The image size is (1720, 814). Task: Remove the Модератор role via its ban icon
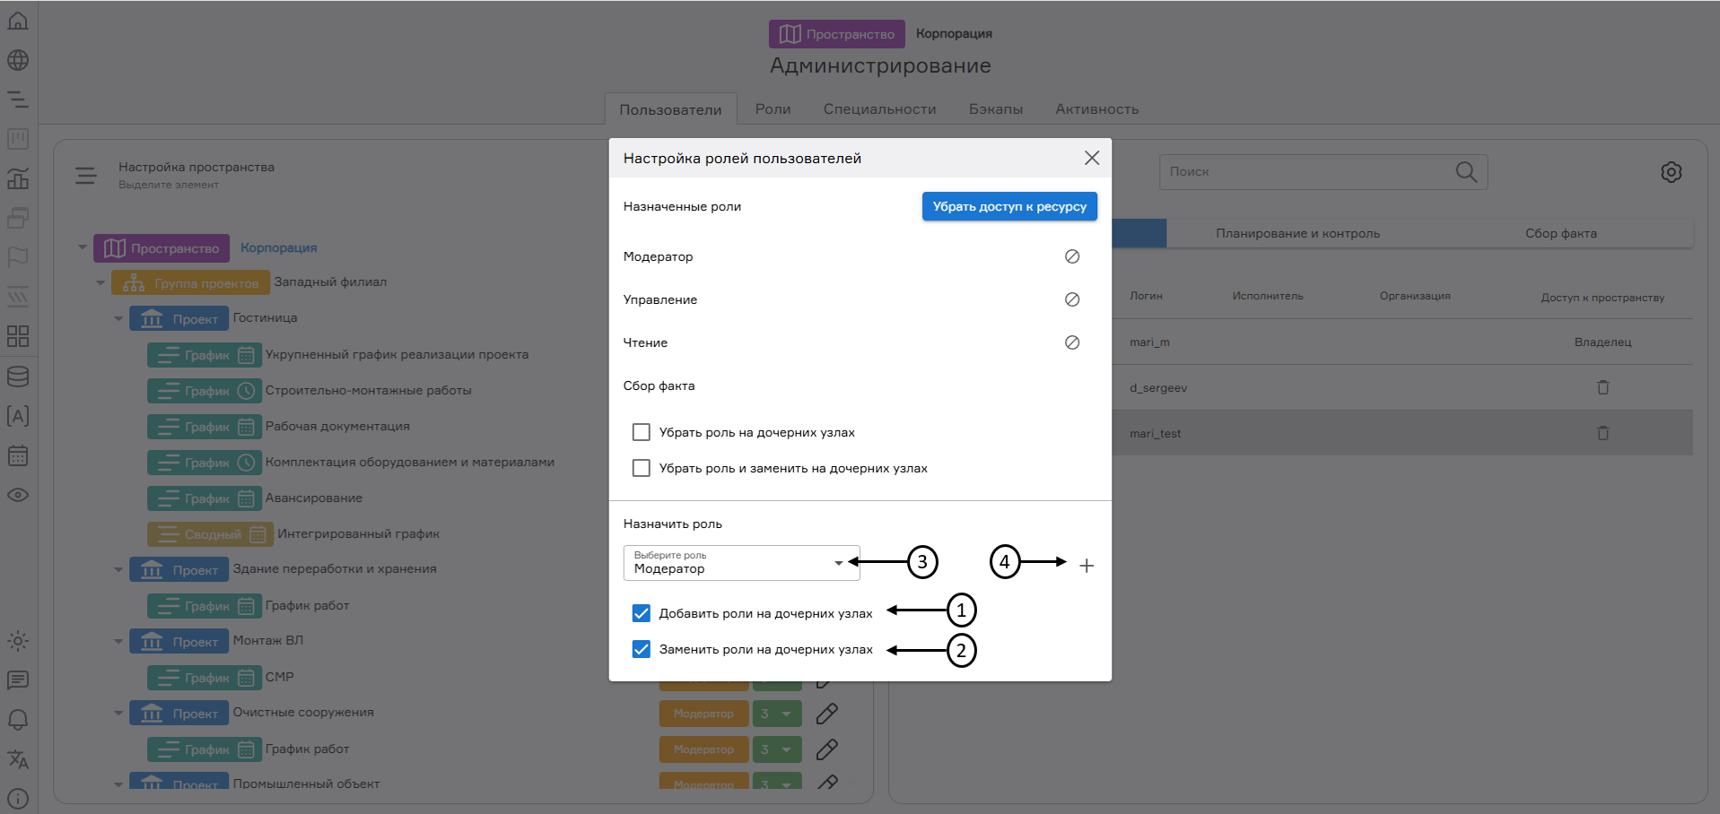[x=1071, y=256]
